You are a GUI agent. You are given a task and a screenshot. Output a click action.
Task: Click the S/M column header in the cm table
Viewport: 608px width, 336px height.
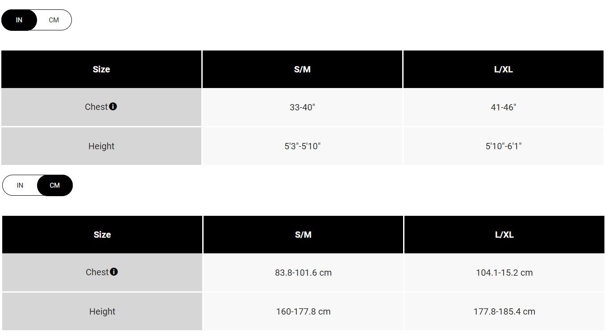(303, 235)
